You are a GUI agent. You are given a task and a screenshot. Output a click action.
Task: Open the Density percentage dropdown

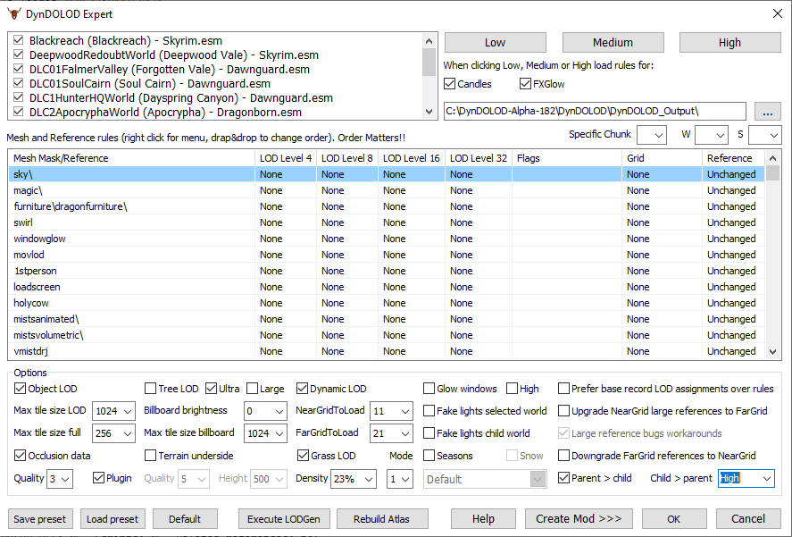(353, 479)
